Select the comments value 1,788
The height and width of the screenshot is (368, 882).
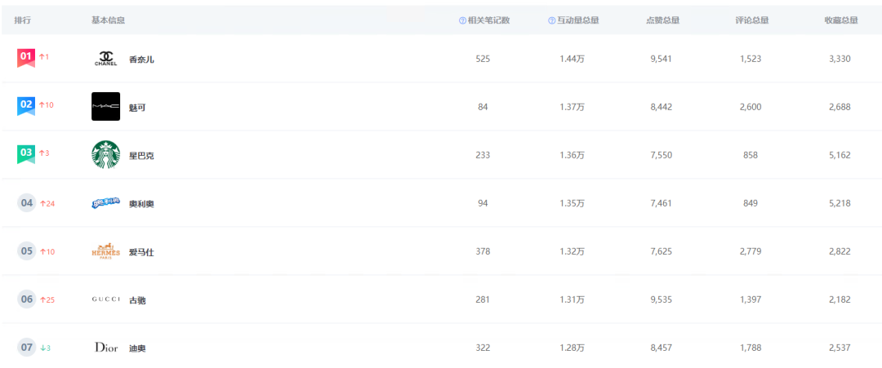[x=751, y=348]
